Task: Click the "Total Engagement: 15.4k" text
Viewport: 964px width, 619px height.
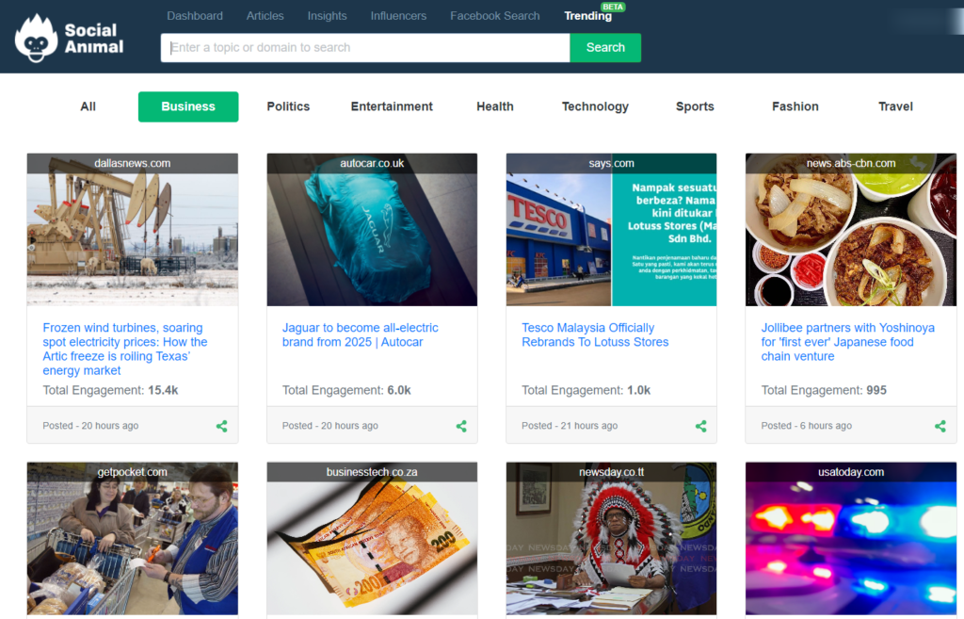Action: (111, 390)
